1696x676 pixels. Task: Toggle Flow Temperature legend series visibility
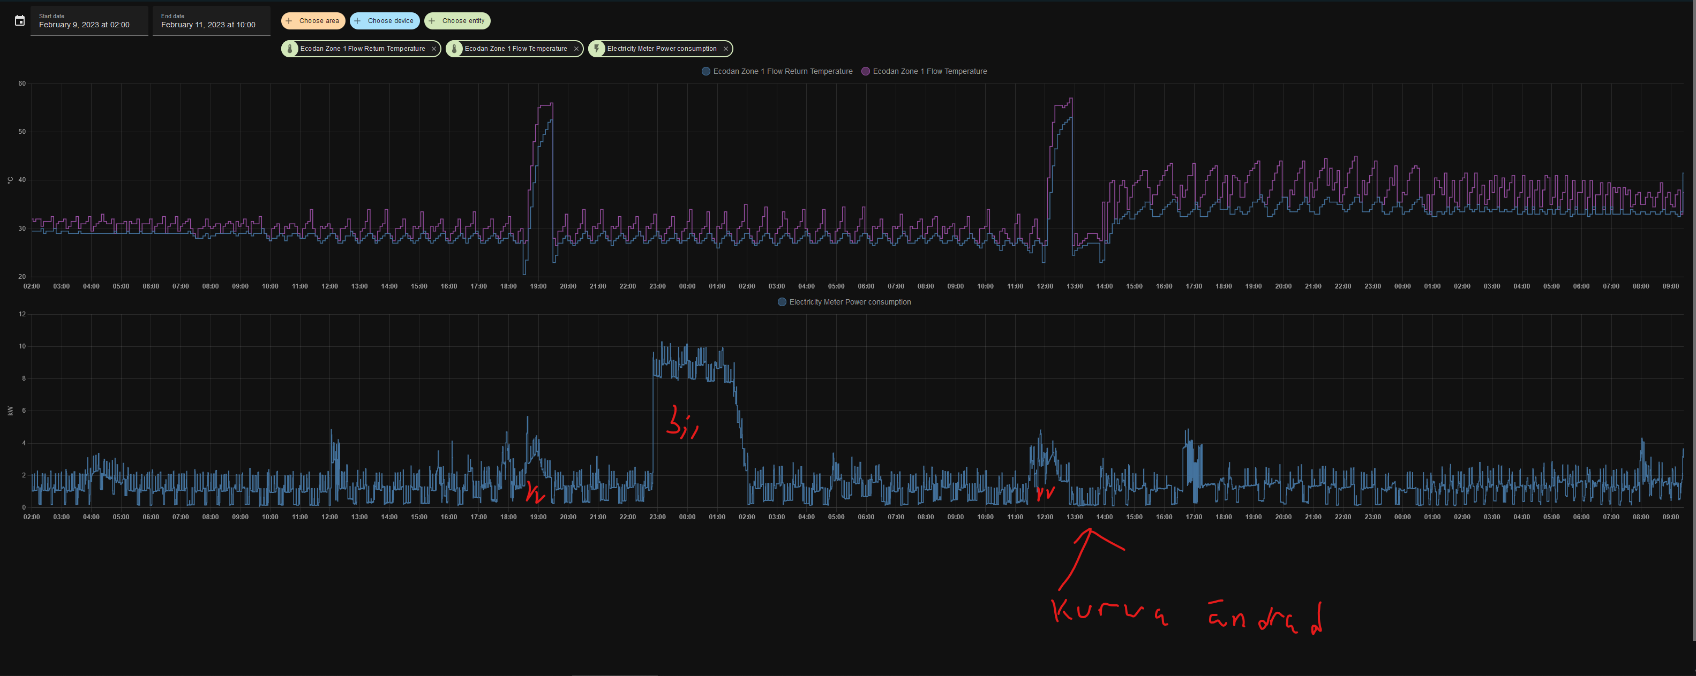pyautogui.click(x=929, y=71)
